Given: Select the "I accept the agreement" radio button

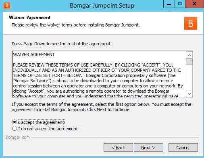Looking at the screenshot, I should pos(15,122).
